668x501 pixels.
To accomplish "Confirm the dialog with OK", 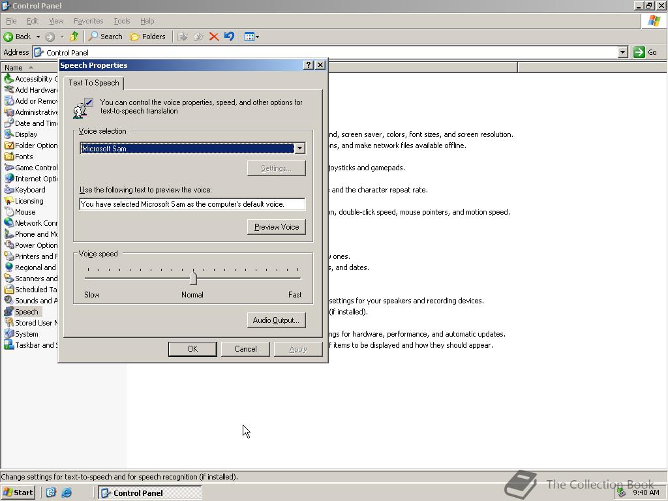I will coord(192,349).
